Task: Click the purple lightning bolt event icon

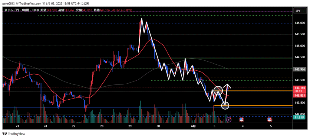Action: coord(229,120)
